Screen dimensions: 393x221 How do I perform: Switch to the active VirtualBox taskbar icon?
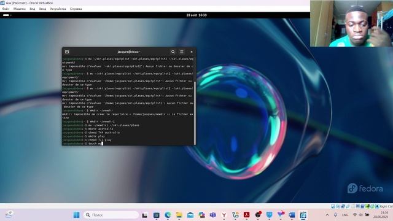pos(303,215)
